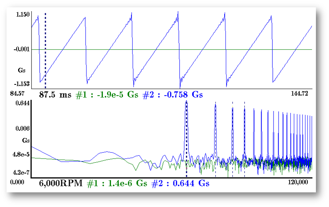Viewport: 329px width, 207px height.
Task: Click the 0.000 spectrum axis origin label
Action: (x=18, y=182)
